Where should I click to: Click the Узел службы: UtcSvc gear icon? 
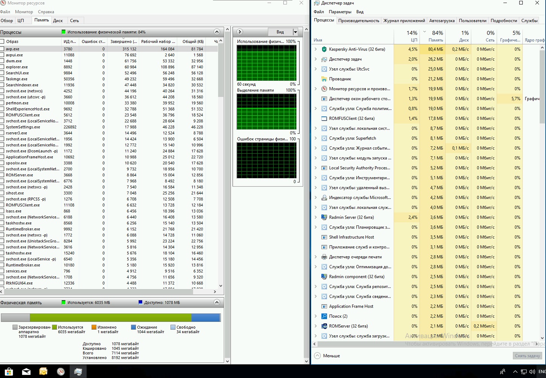[324, 69]
